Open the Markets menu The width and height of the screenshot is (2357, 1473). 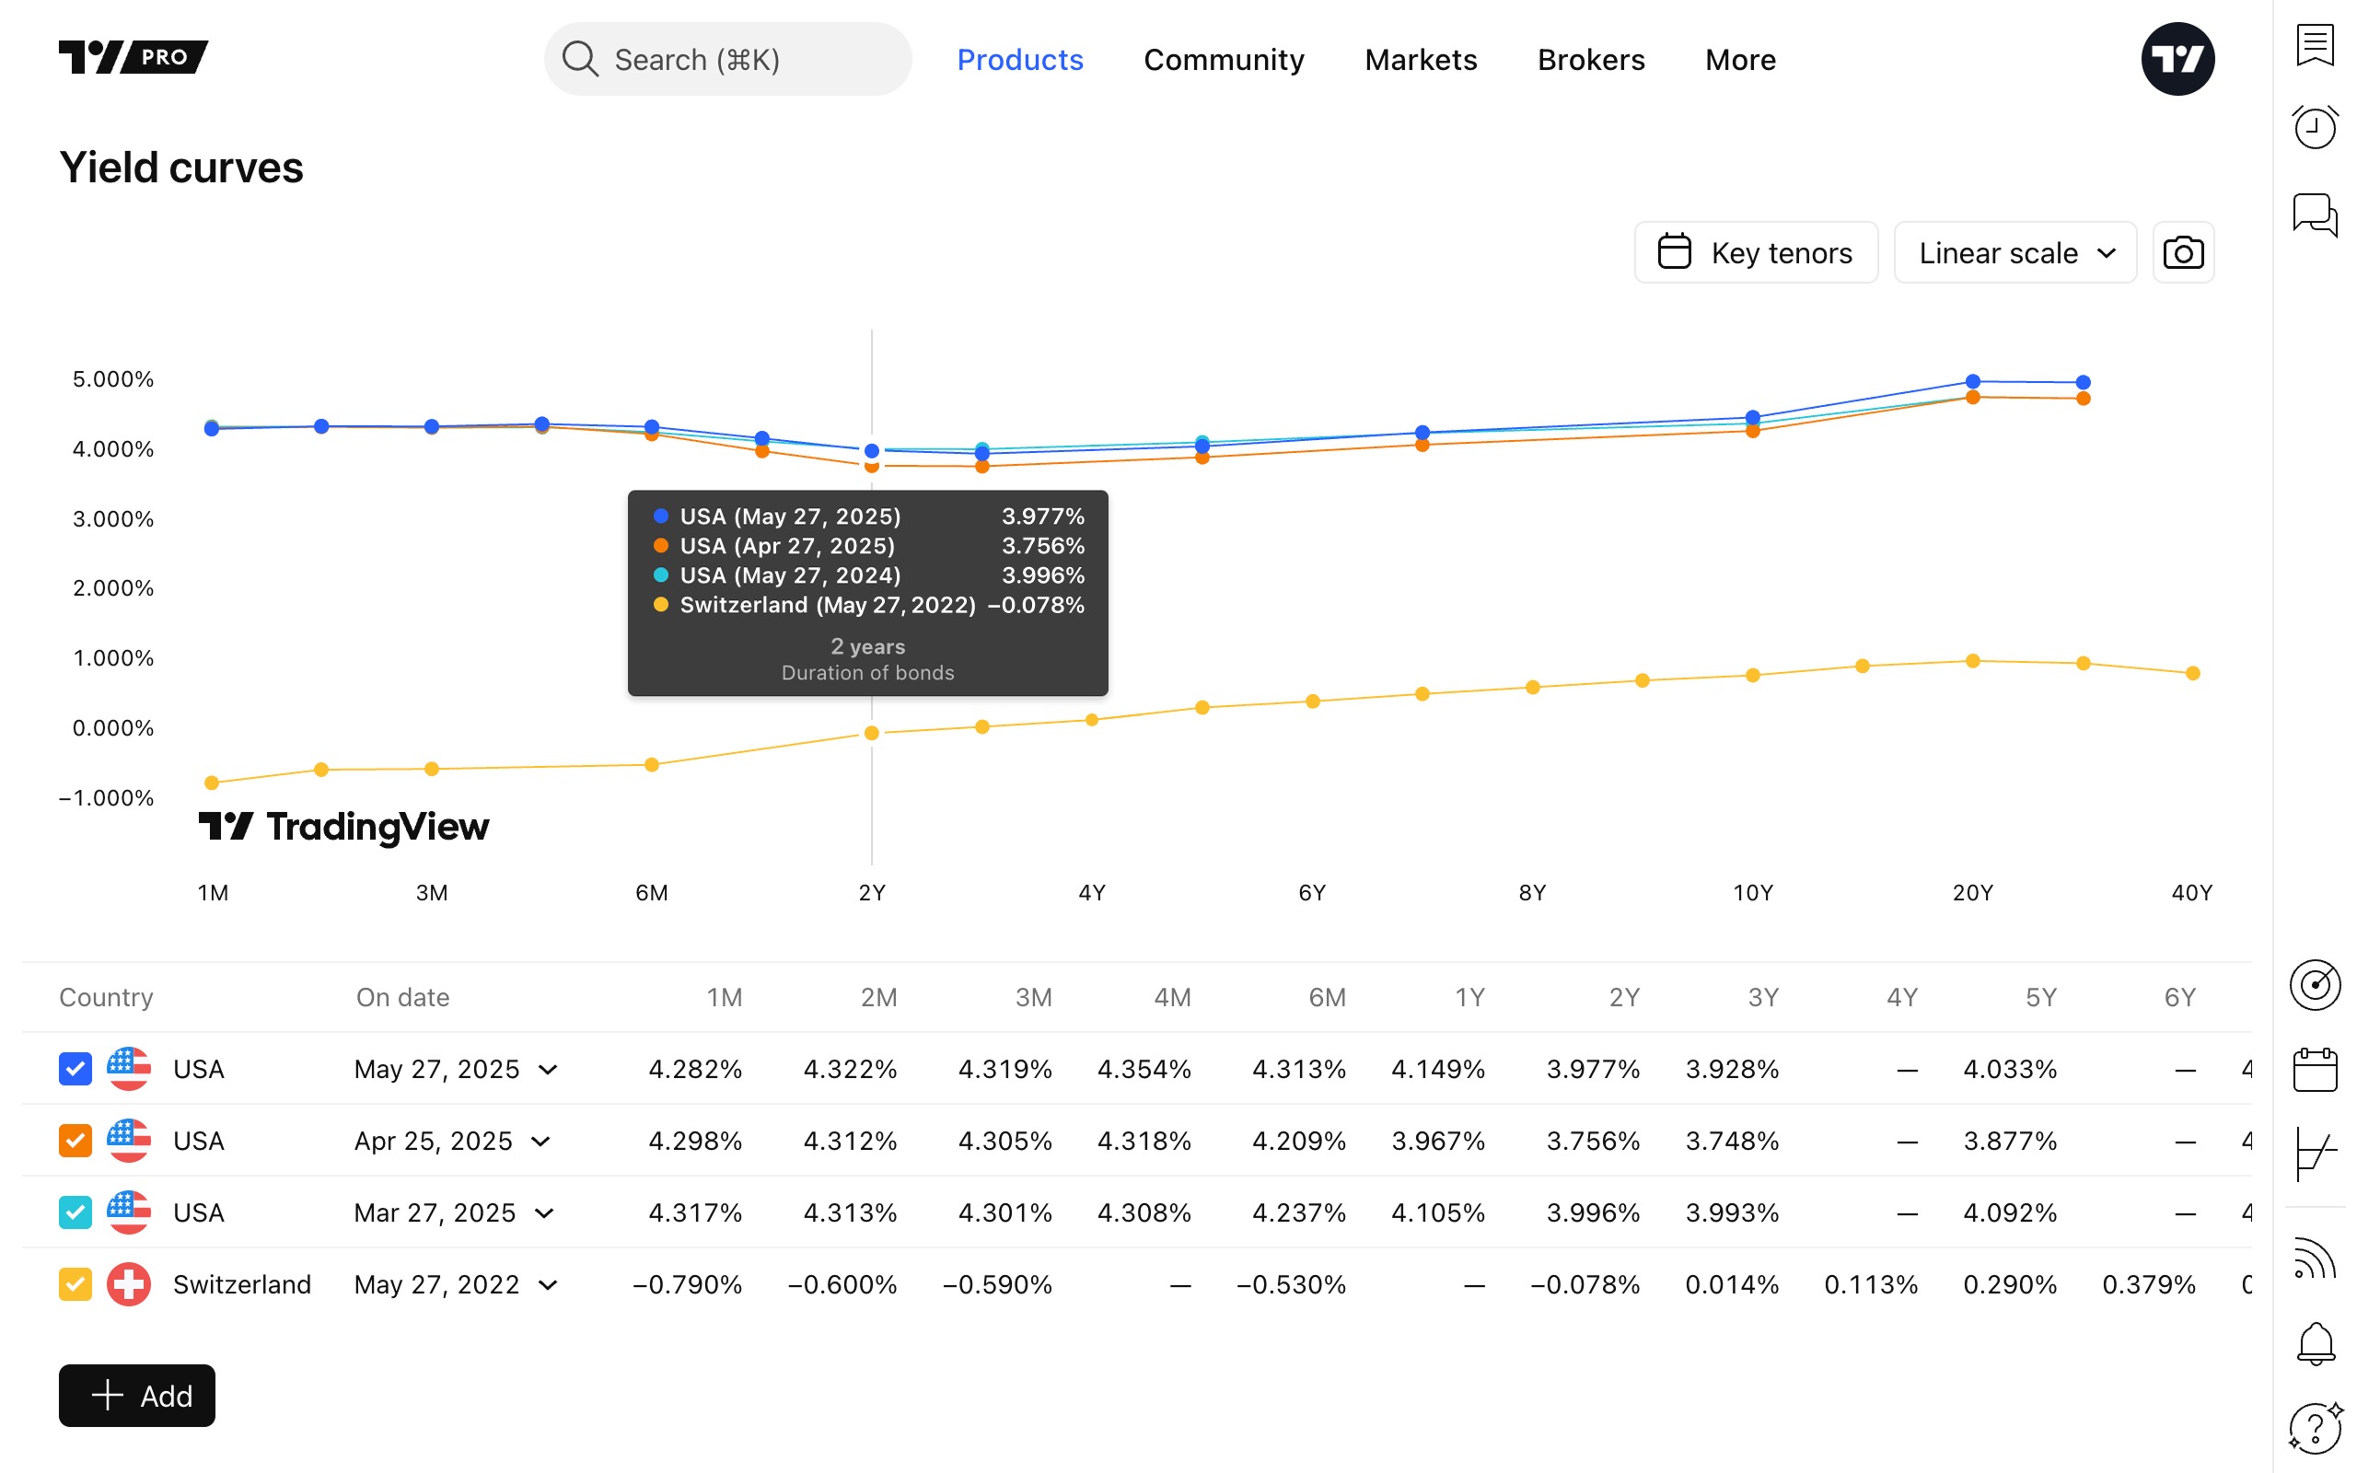[1420, 60]
